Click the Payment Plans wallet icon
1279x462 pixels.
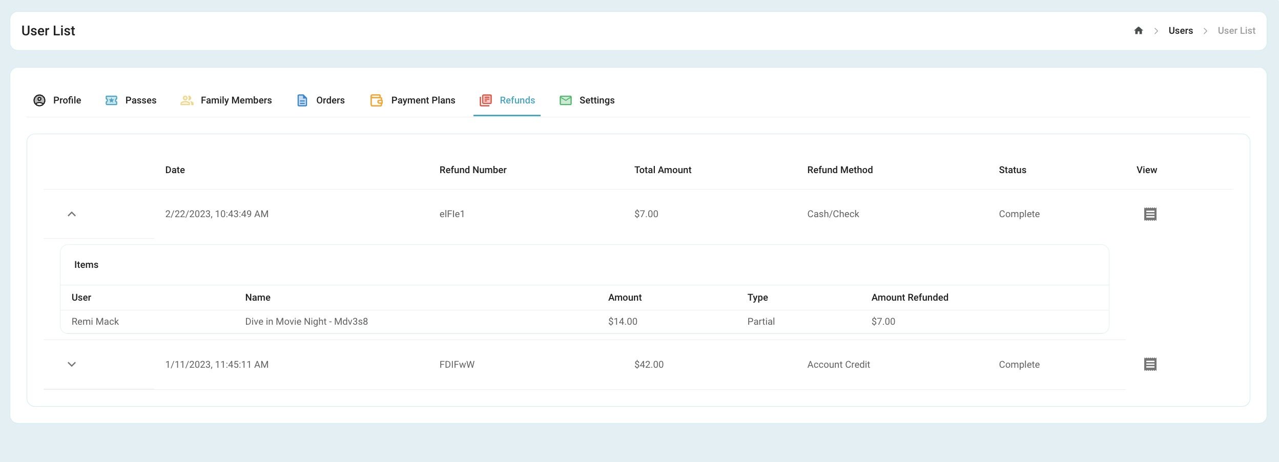(377, 100)
